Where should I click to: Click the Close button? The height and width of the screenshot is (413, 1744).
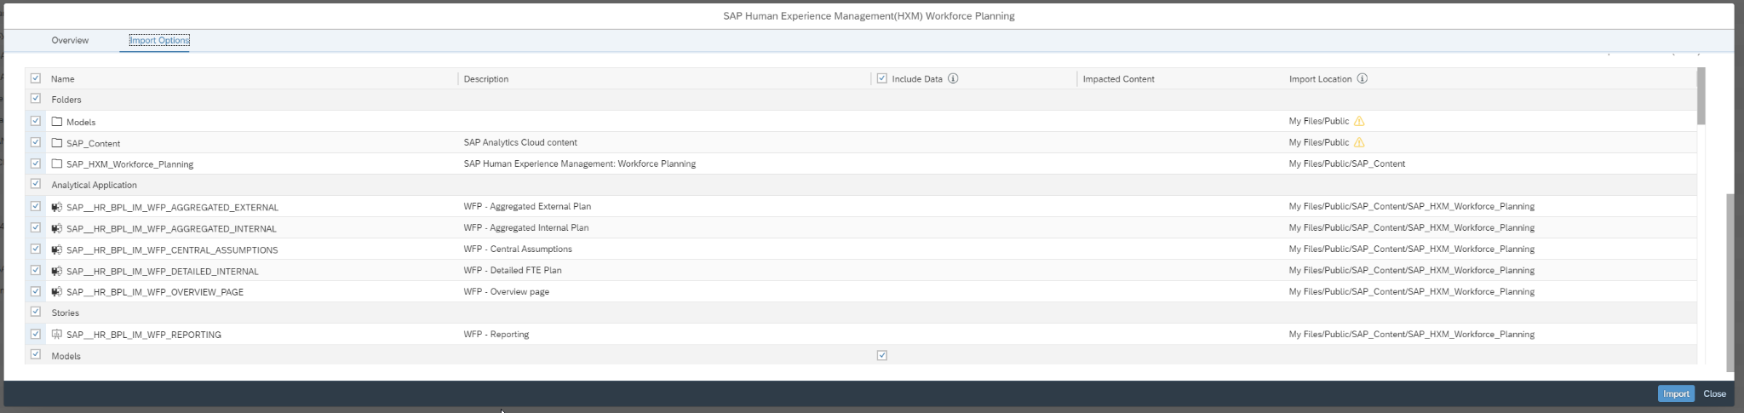[x=1714, y=393]
